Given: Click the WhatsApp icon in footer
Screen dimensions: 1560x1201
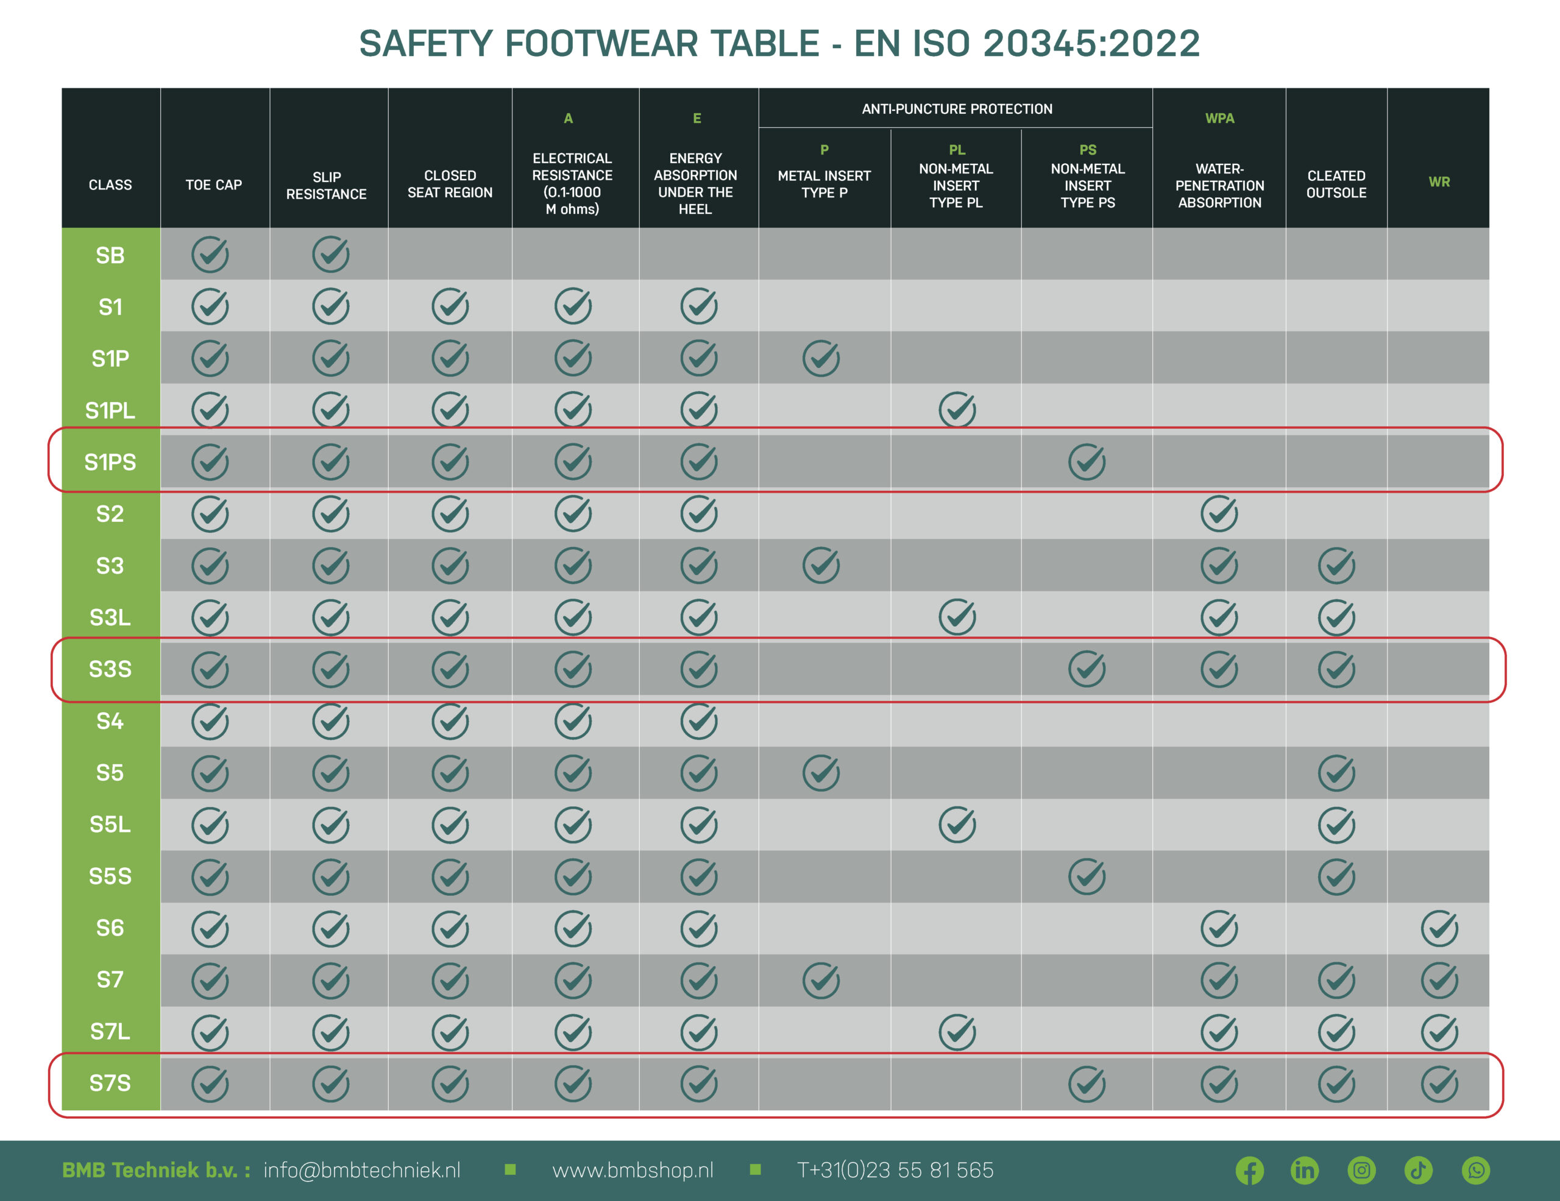Looking at the screenshot, I should [x=1476, y=1171].
